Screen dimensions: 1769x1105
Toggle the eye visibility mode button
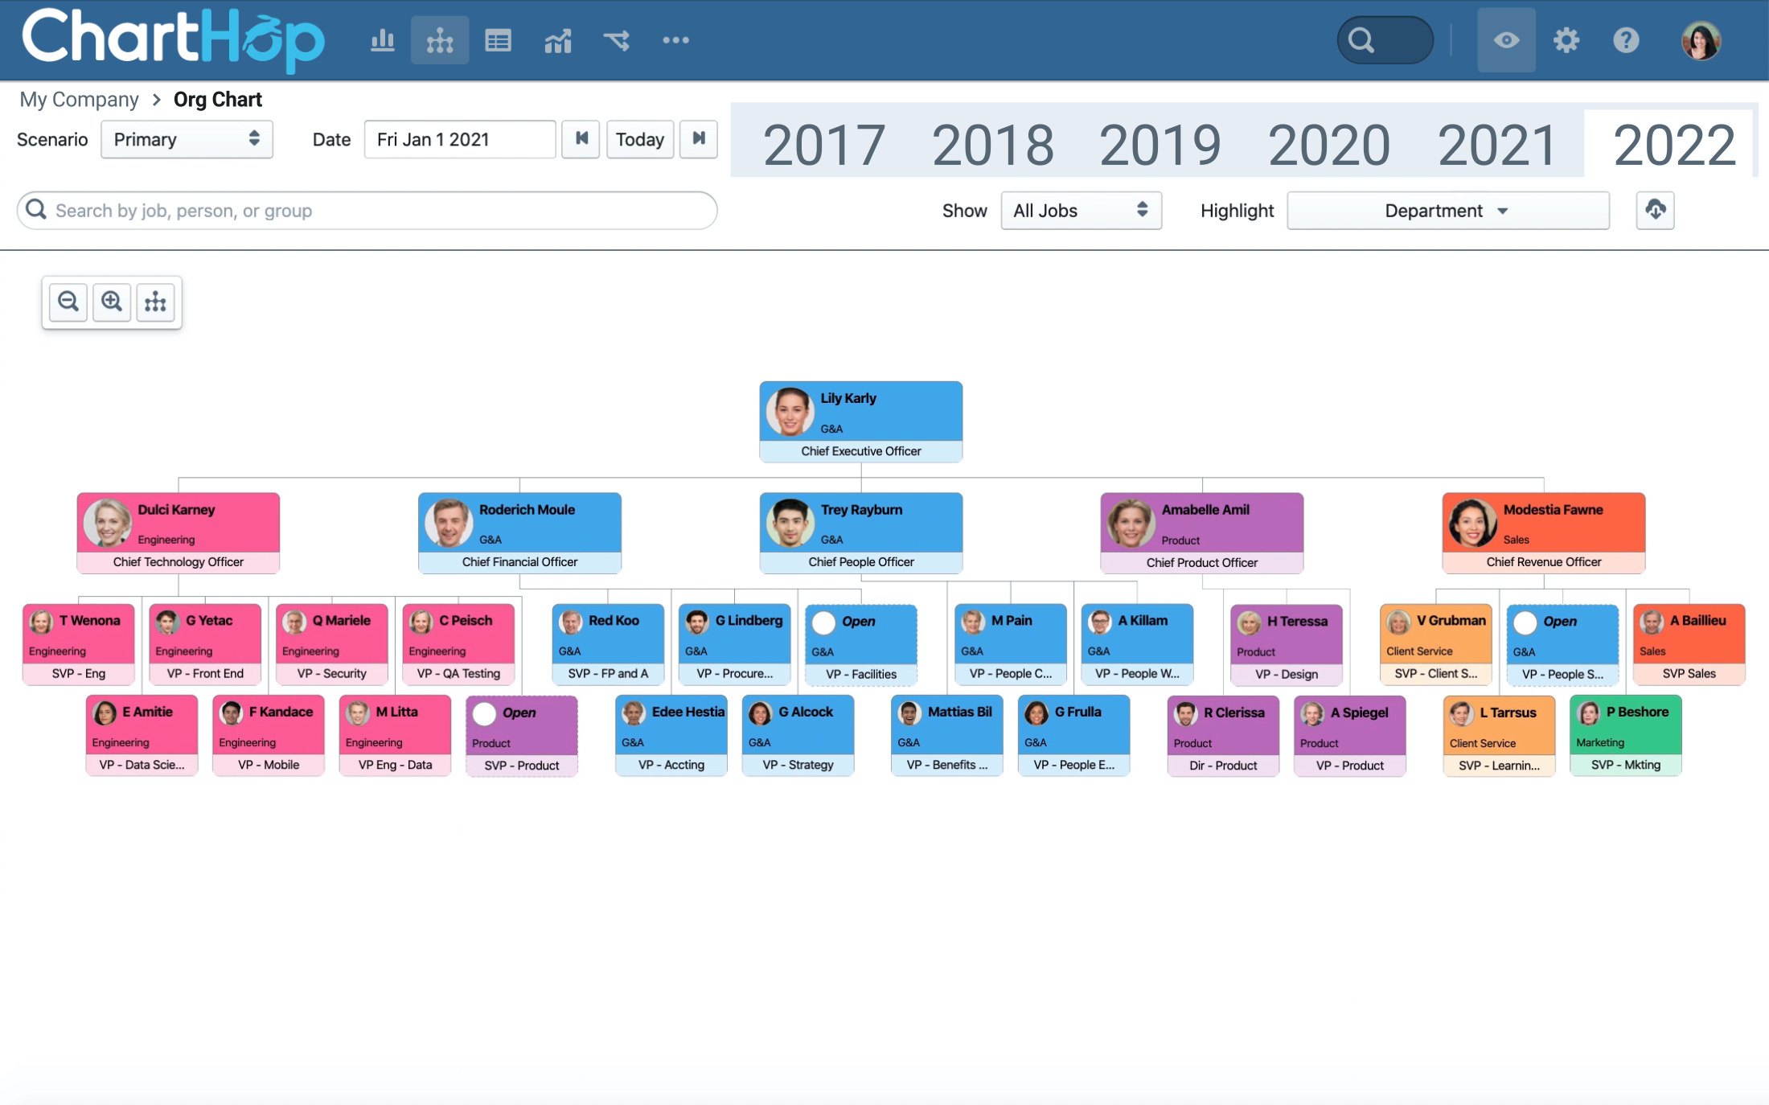click(x=1506, y=40)
